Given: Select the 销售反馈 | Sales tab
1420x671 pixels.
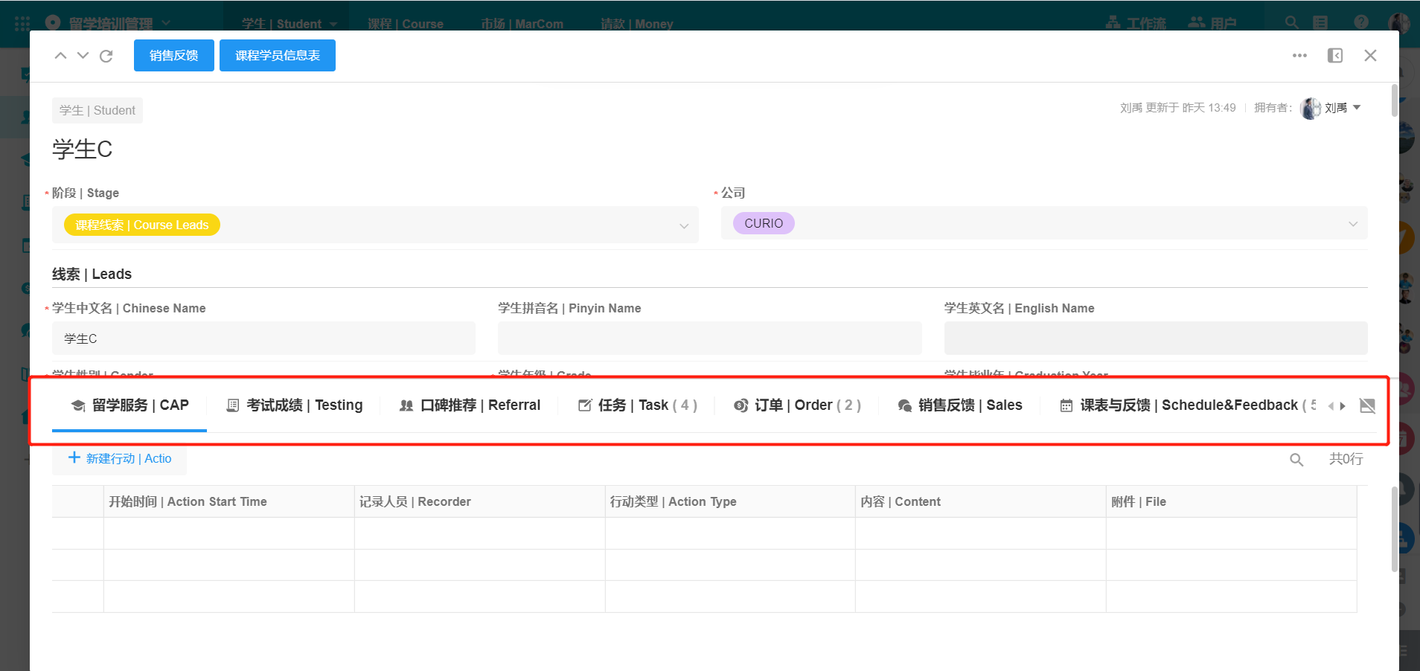Looking at the screenshot, I should point(960,405).
